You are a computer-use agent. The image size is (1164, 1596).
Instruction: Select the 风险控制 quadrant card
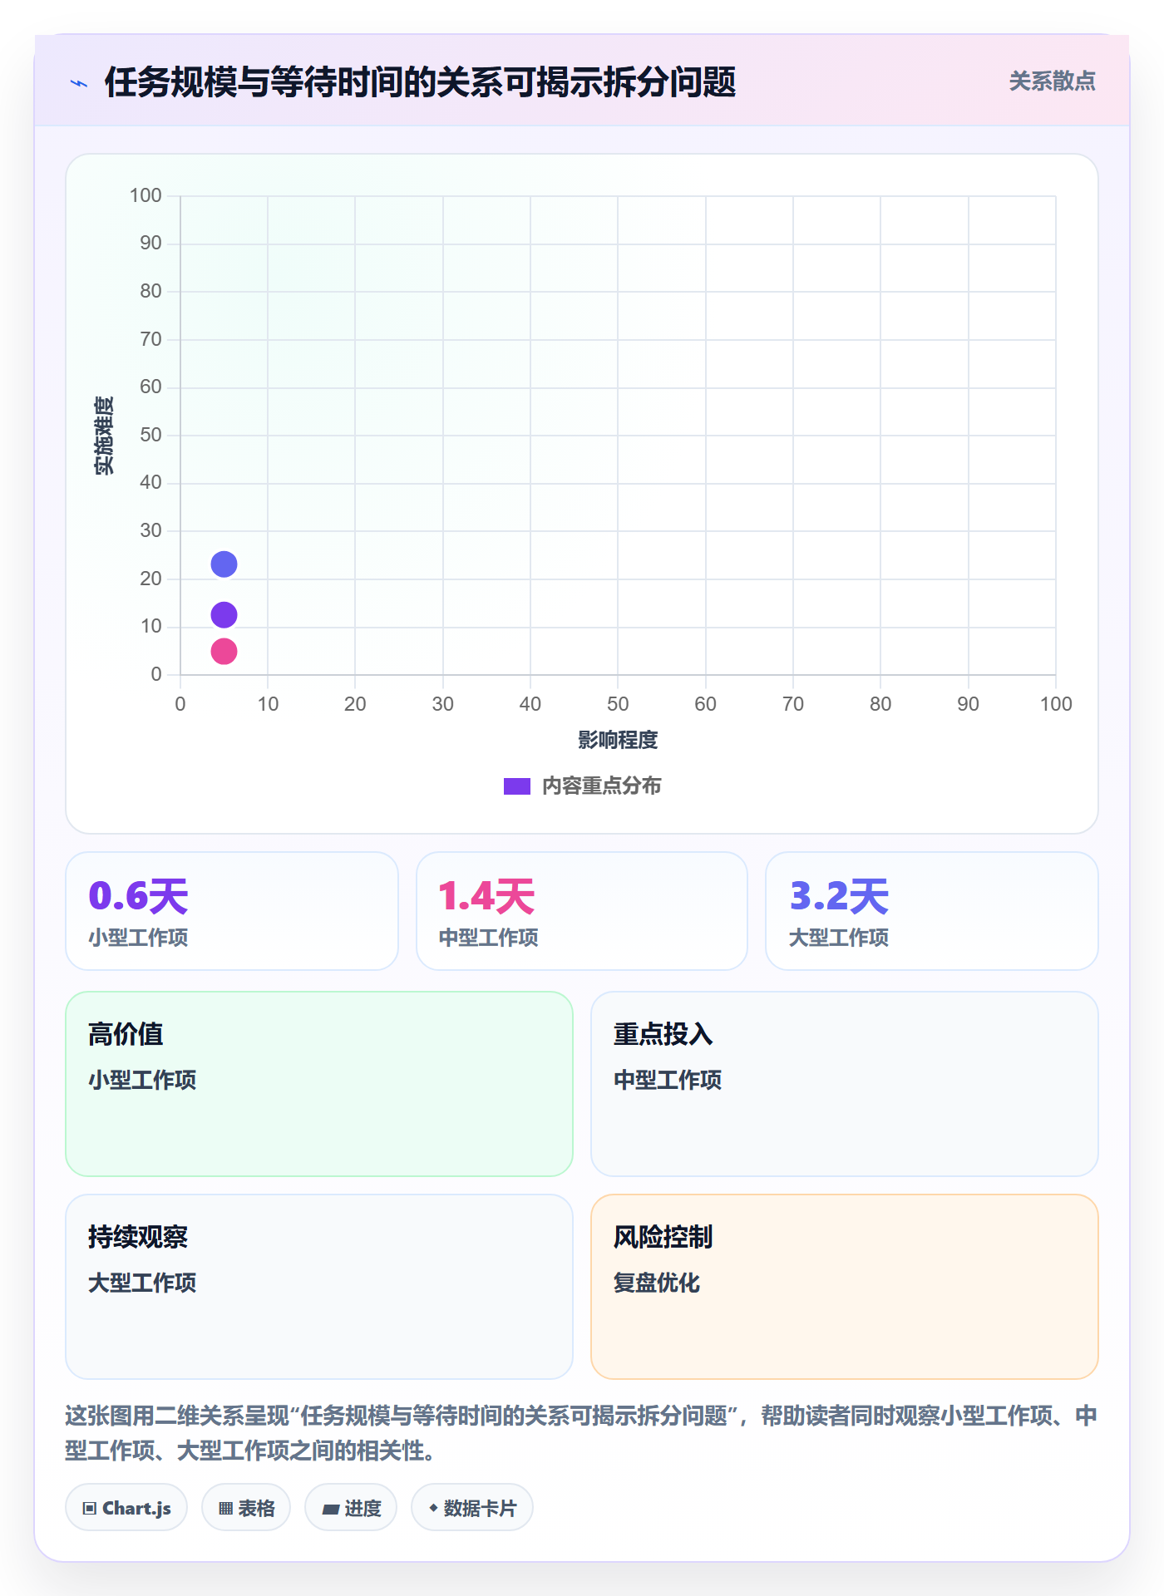(845, 1287)
